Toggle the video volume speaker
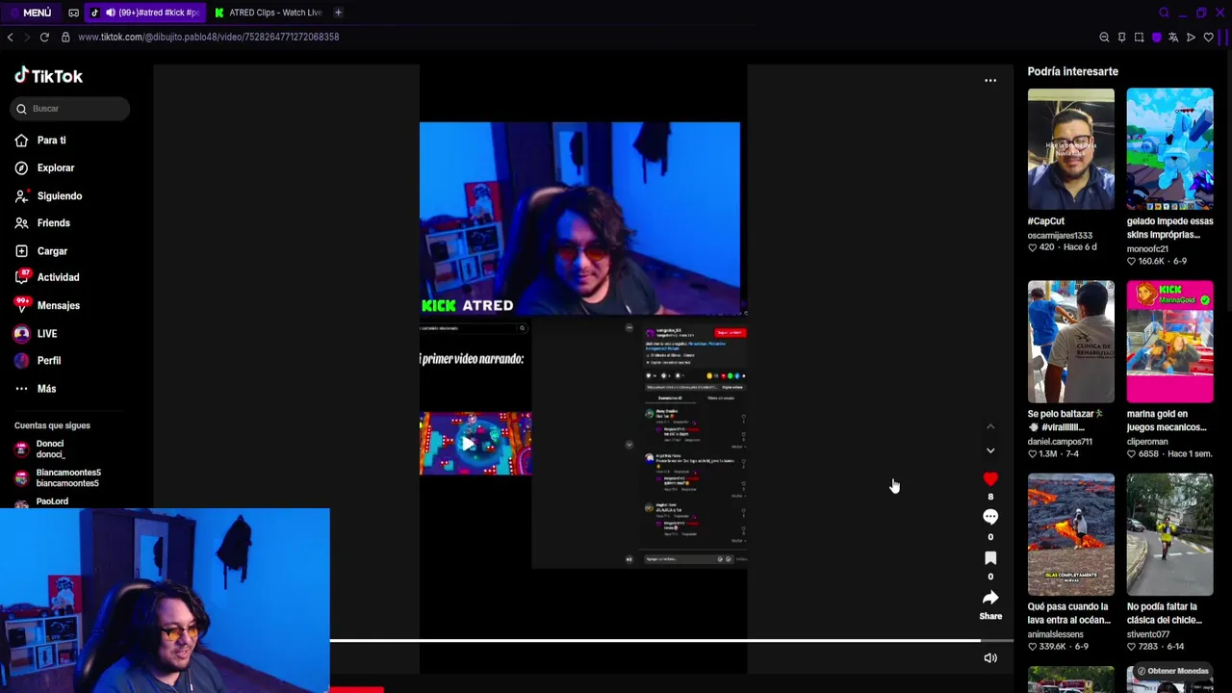This screenshot has height=693, width=1232. pyautogui.click(x=990, y=658)
